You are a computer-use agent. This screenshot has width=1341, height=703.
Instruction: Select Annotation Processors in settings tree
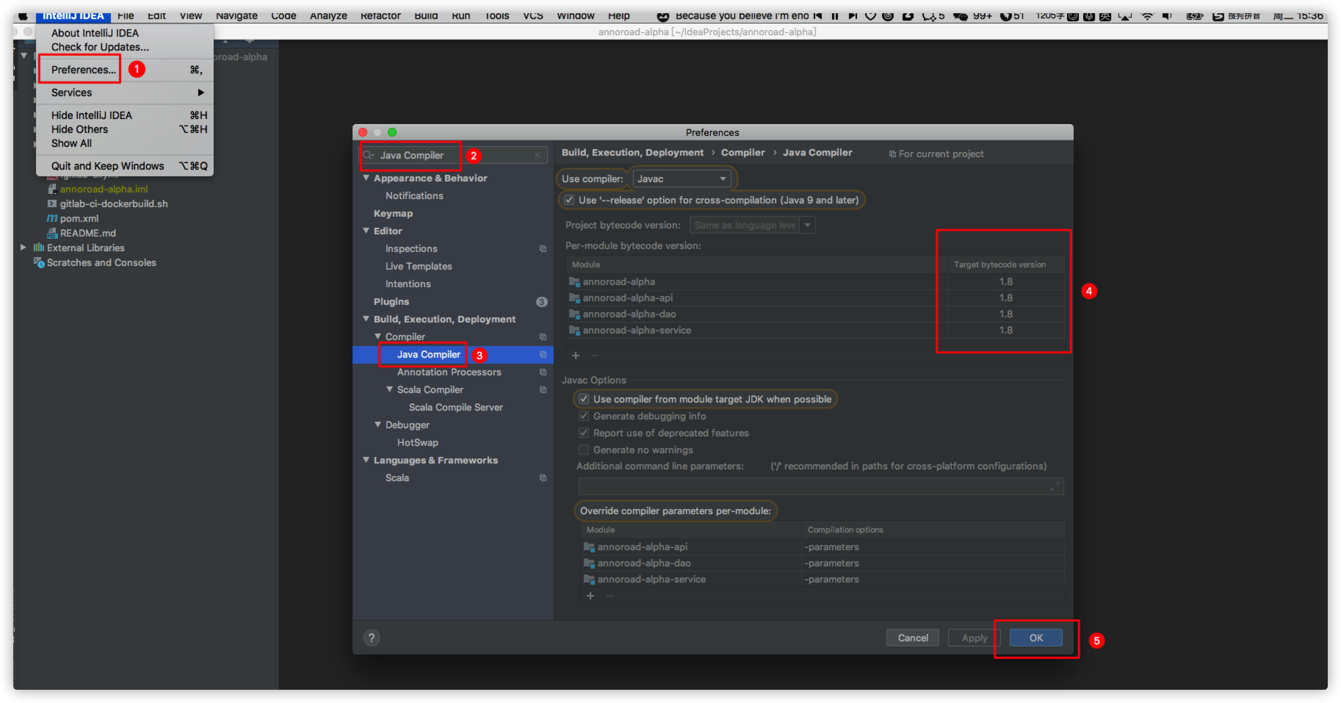449,372
